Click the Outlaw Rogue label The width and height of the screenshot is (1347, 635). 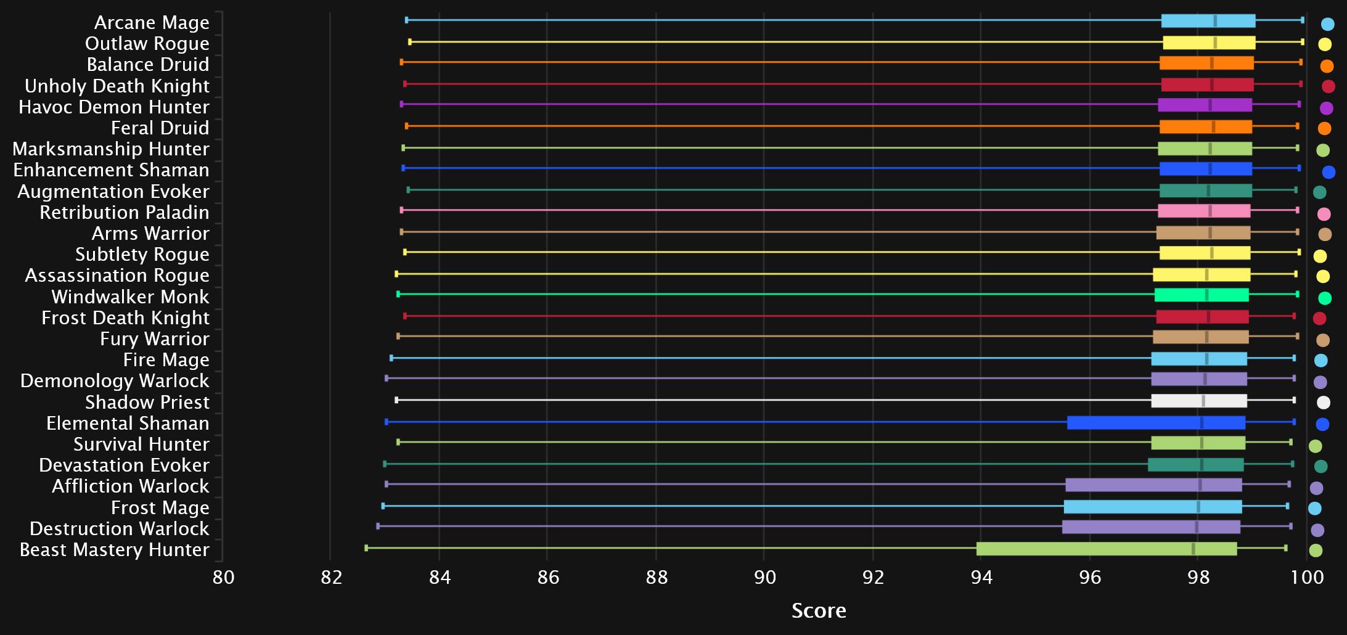[147, 44]
